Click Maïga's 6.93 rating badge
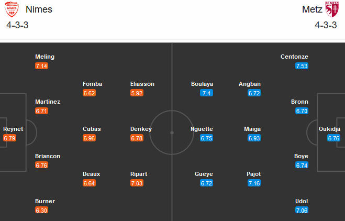The width and height of the screenshot is (345, 221). (254, 138)
